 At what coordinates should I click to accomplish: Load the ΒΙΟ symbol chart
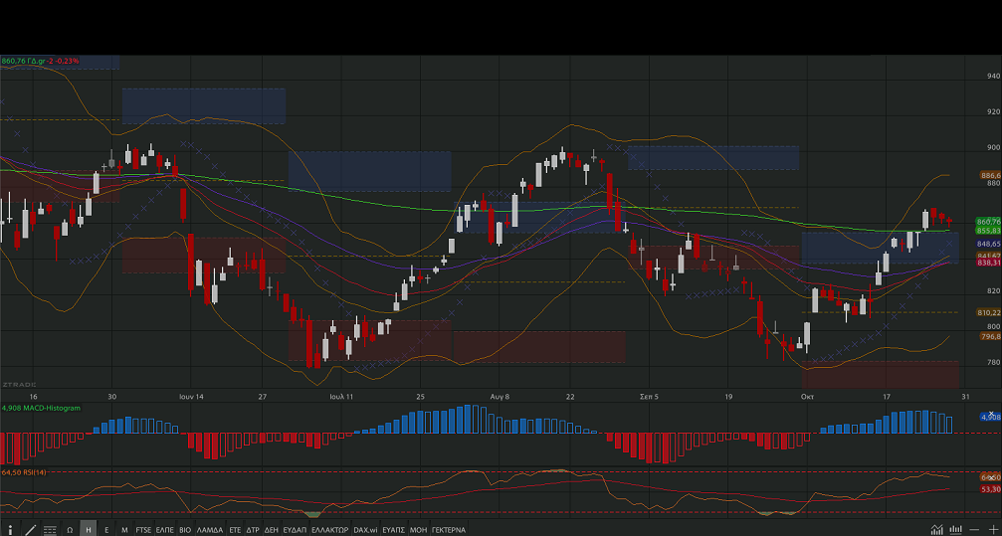click(185, 530)
